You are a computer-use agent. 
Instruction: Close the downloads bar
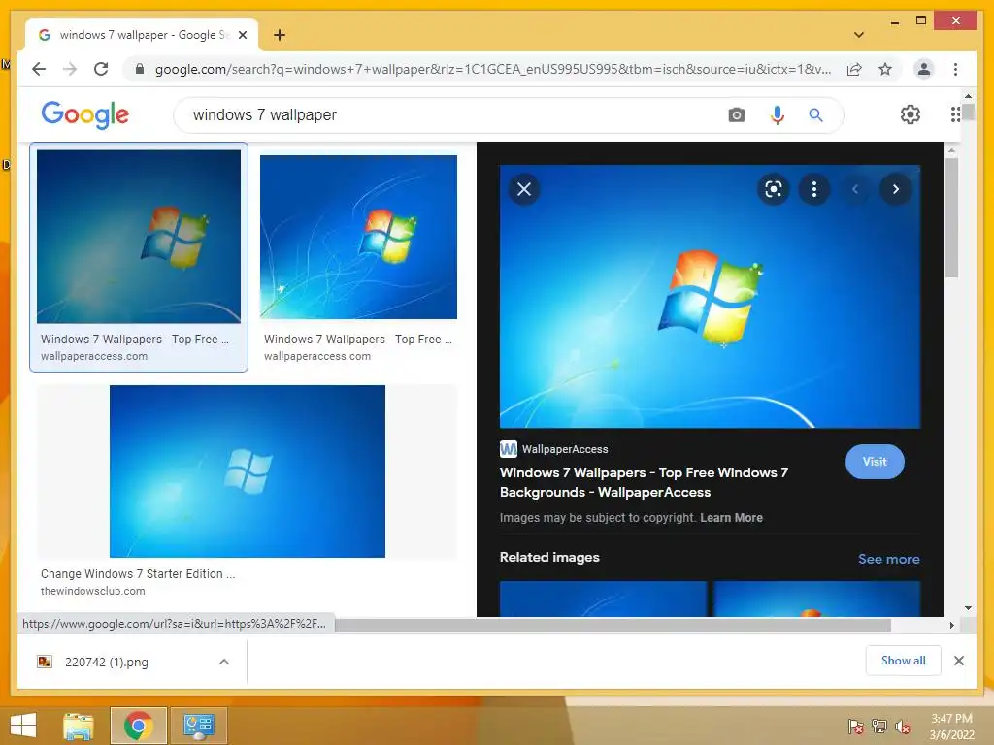[959, 661]
